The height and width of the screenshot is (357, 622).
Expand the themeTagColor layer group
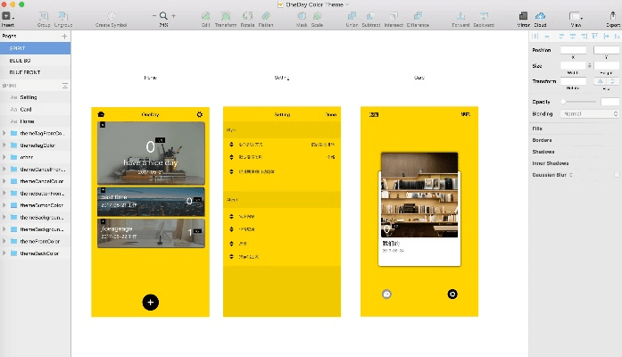pos(4,145)
